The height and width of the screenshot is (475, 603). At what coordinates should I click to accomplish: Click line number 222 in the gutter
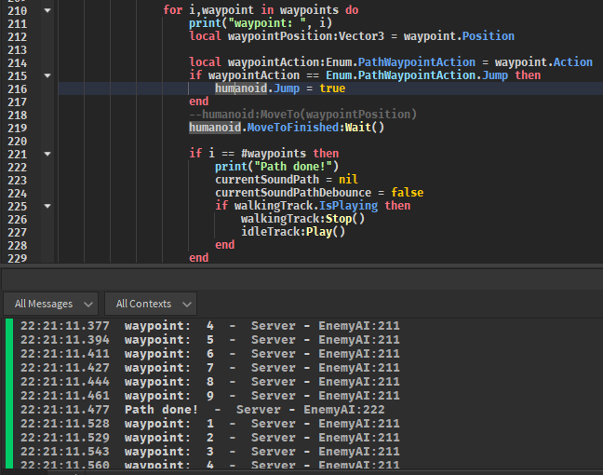point(16,167)
